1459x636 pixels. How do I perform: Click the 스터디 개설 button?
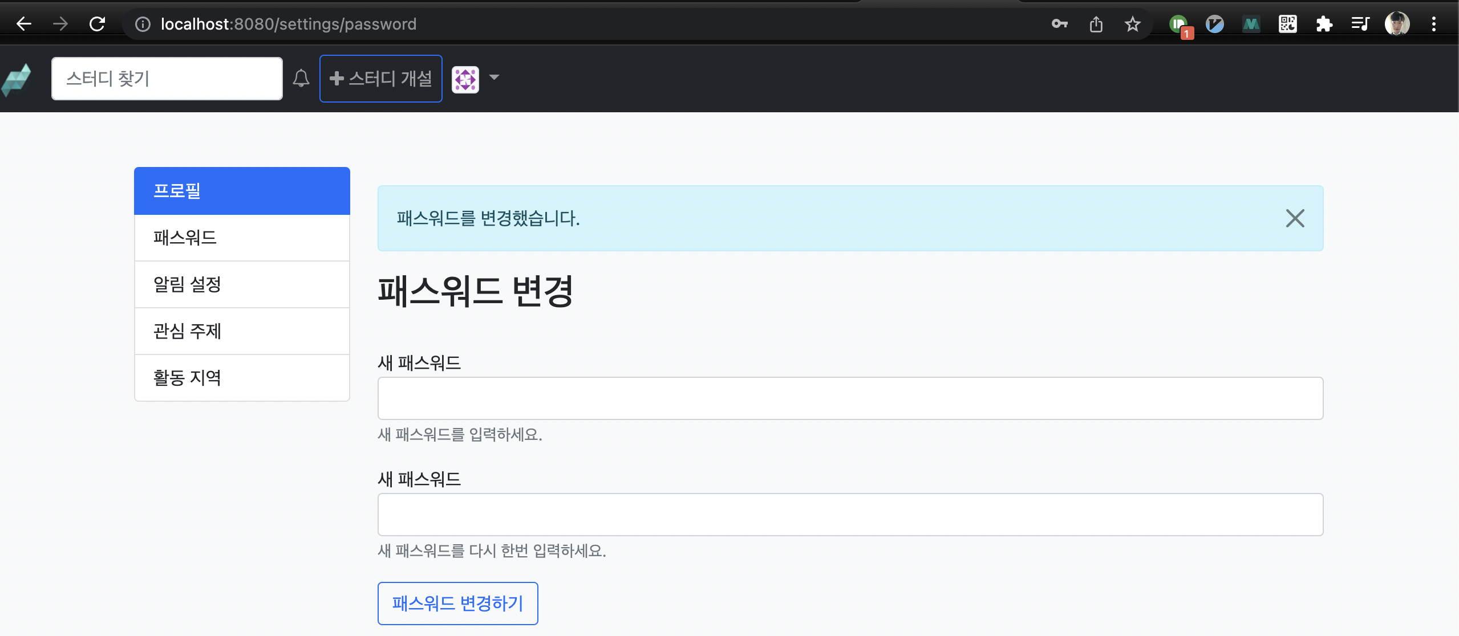380,79
